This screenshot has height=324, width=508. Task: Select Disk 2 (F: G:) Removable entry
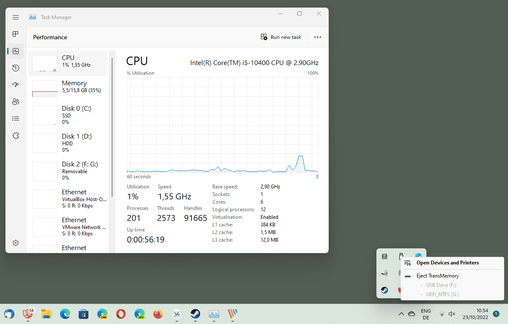tap(68, 171)
